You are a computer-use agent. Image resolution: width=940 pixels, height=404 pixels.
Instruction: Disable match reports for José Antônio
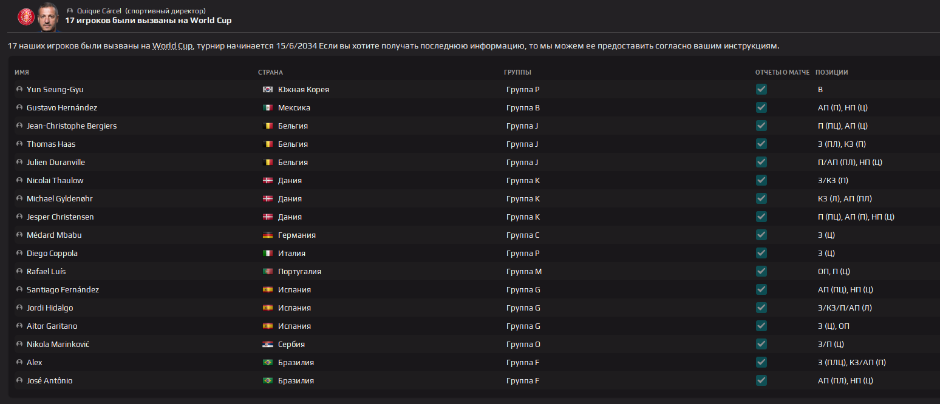[x=761, y=380]
